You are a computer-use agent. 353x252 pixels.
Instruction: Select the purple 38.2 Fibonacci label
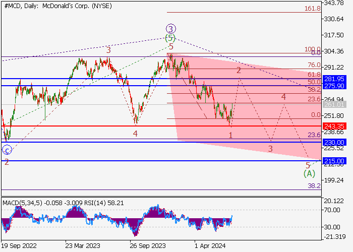314,186
